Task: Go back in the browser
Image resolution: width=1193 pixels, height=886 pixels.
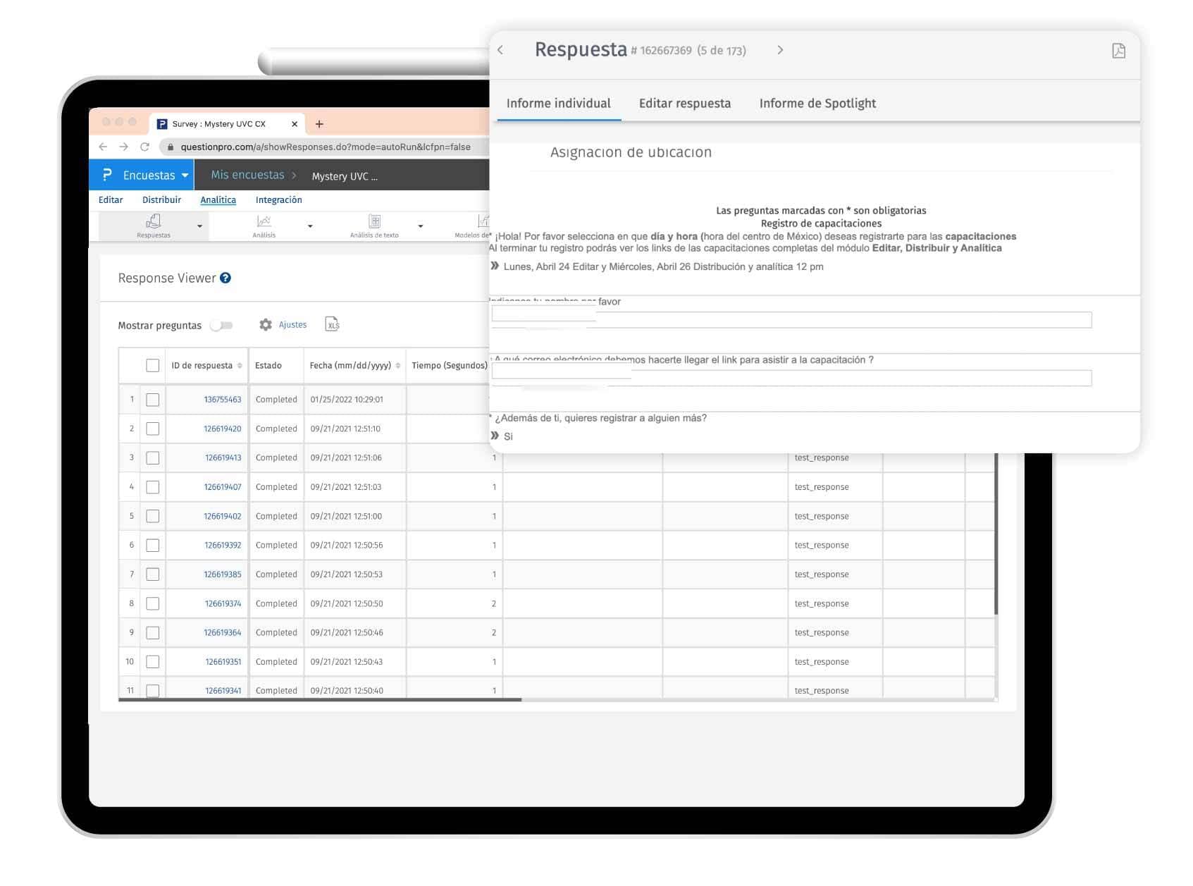Action: (104, 147)
